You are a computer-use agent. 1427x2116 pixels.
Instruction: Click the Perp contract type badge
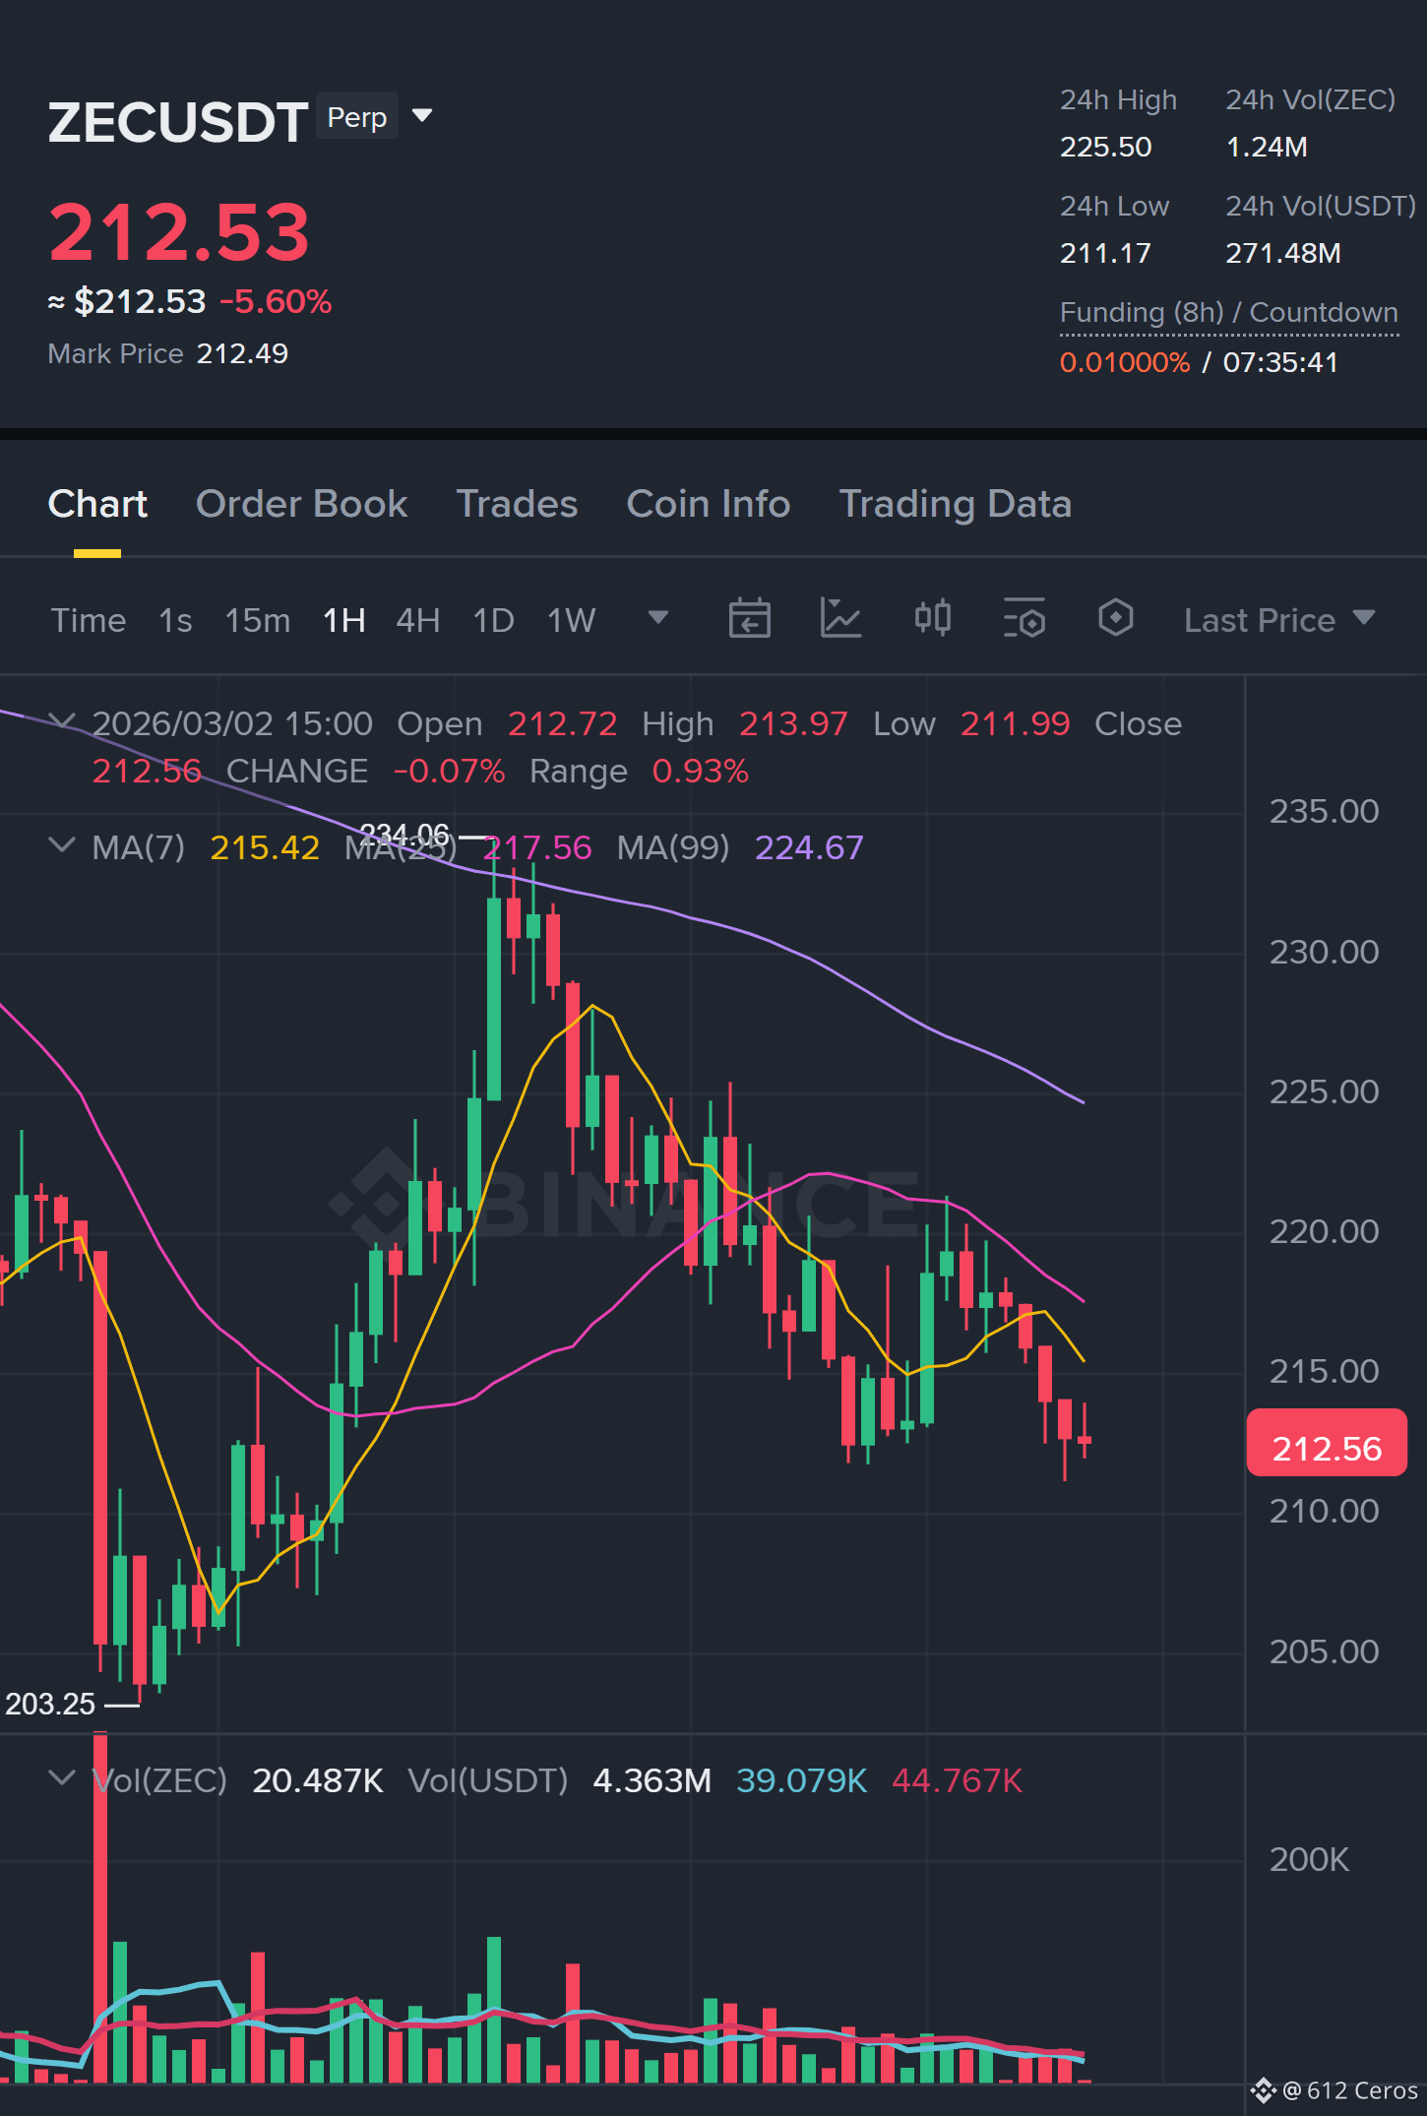357,116
